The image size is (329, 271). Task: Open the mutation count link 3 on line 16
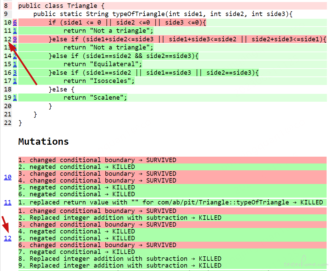[x=15, y=73]
